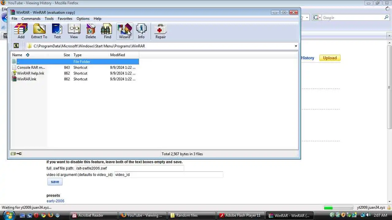Click the Google search engine icon

pyautogui.click(x=316, y=17)
